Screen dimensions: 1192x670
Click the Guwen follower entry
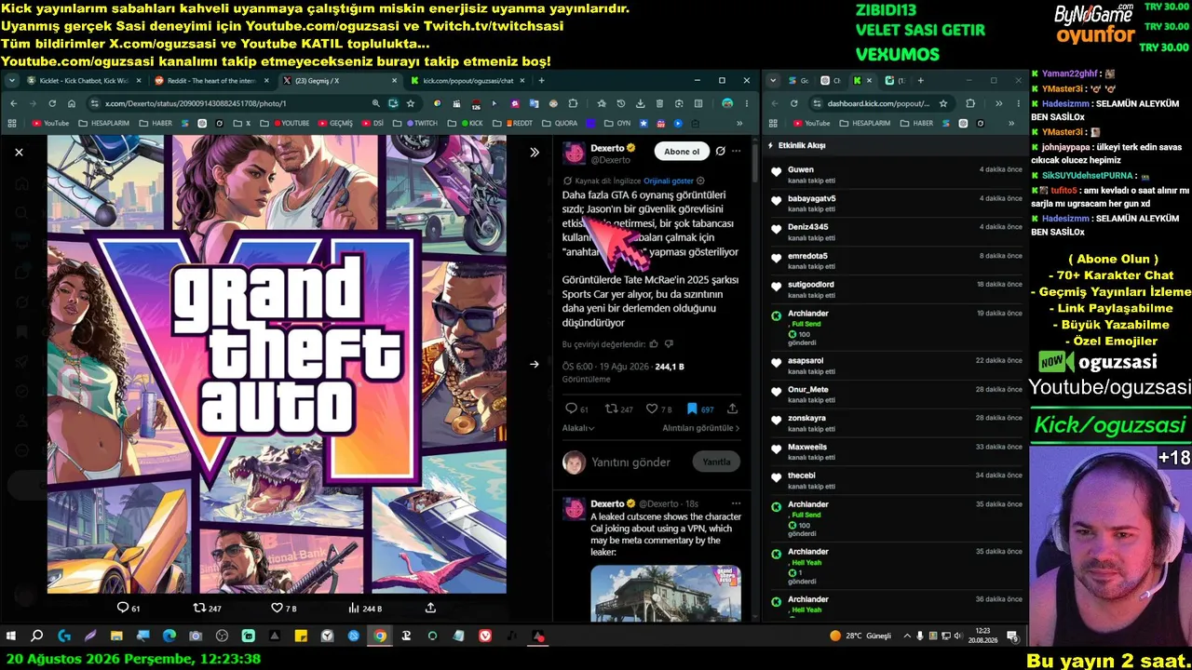pos(896,175)
